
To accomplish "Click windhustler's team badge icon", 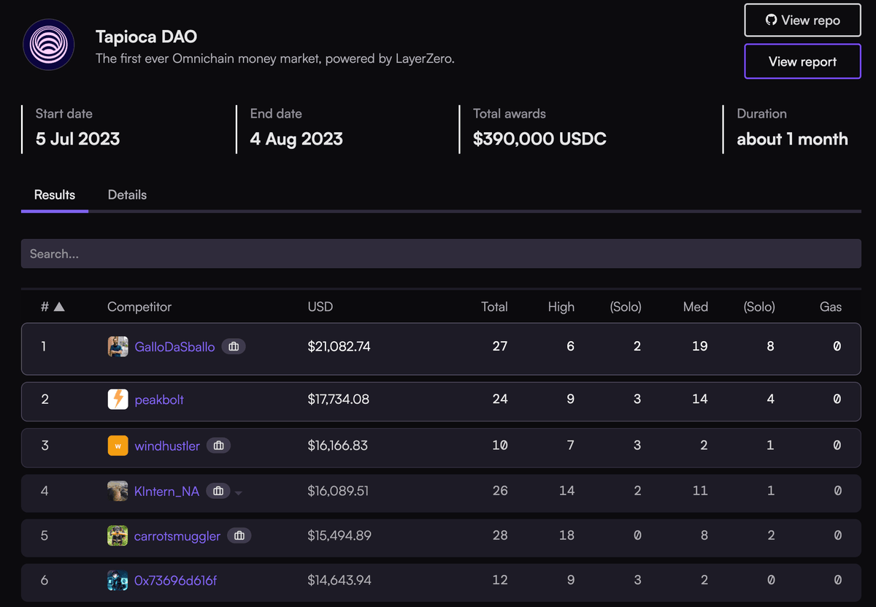I will coord(218,446).
